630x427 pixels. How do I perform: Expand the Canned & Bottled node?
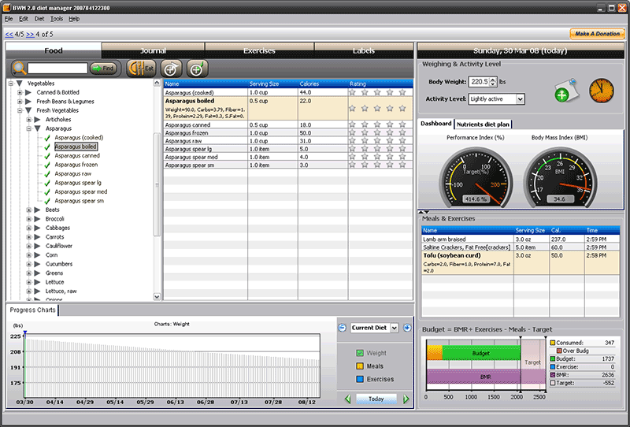click(x=20, y=92)
